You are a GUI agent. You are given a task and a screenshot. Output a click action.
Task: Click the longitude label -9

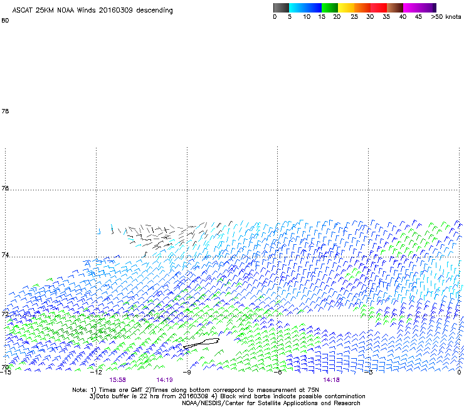click(187, 372)
